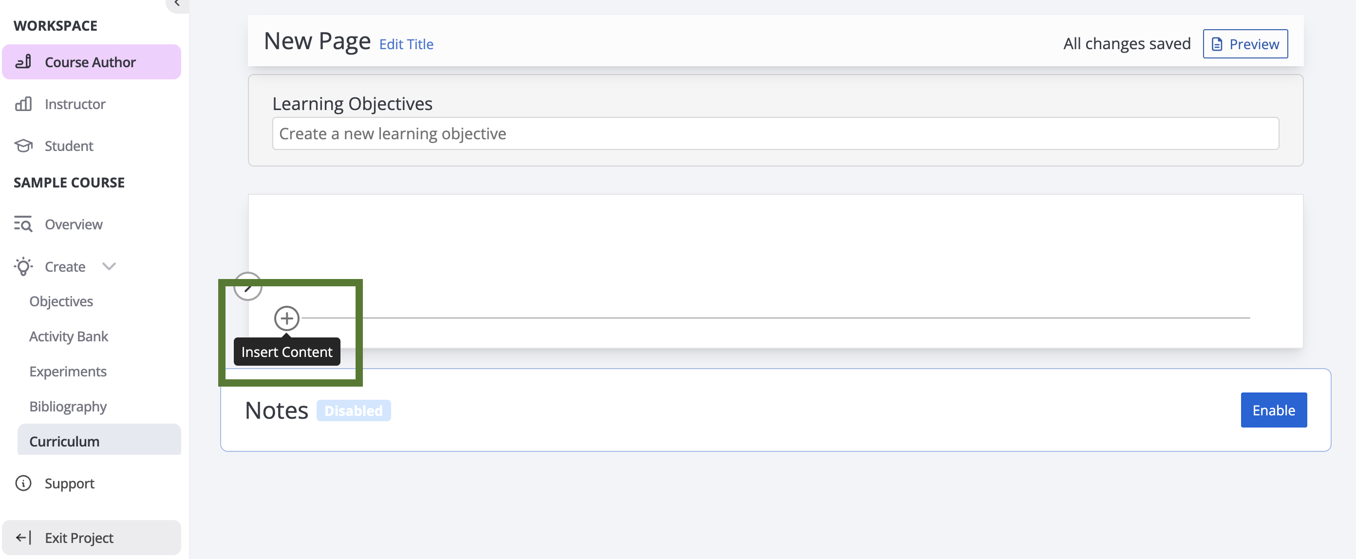The width and height of the screenshot is (1356, 559).
Task: Go to Experiments in sidebar
Action: [x=68, y=371]
